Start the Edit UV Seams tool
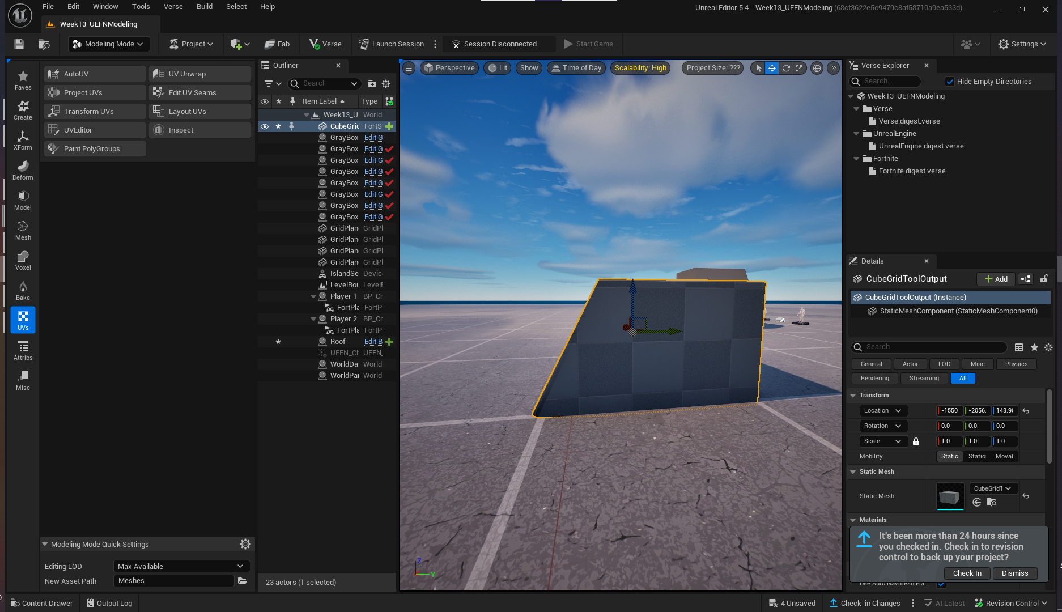 coord(199,92)
